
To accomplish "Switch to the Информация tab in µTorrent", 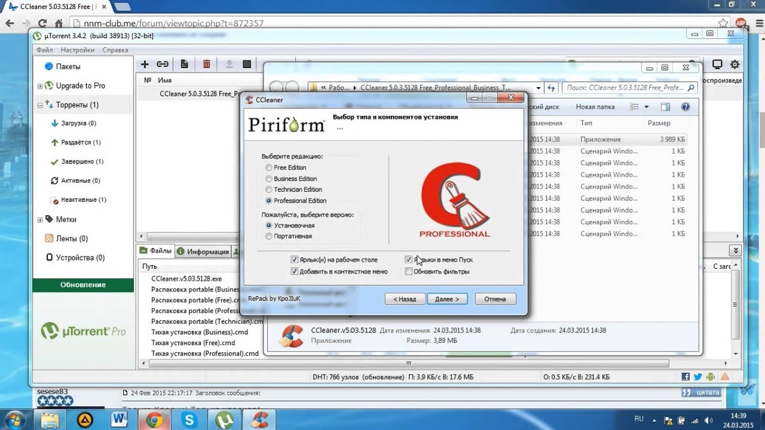I will tap(203, 251).
